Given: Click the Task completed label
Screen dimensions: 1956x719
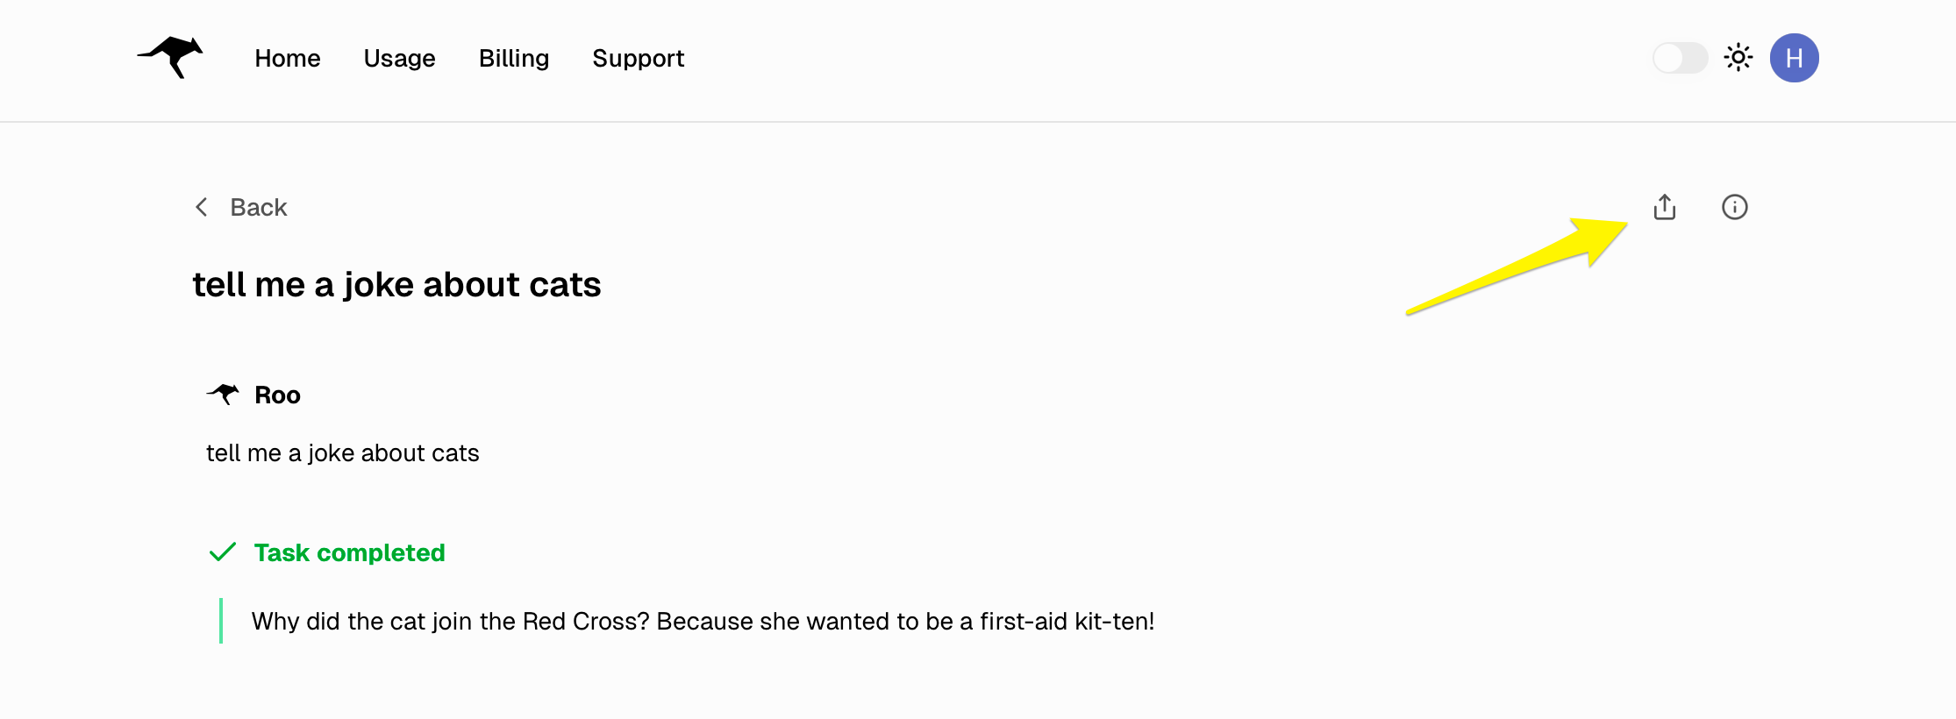Looking at the screenshot, I should click(x=349, y=552).
